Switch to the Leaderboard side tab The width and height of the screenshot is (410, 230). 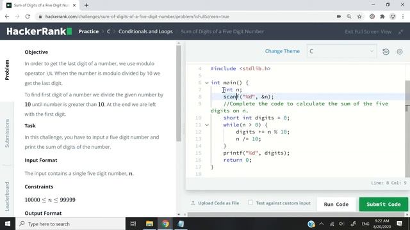click(x=7, y=196)
